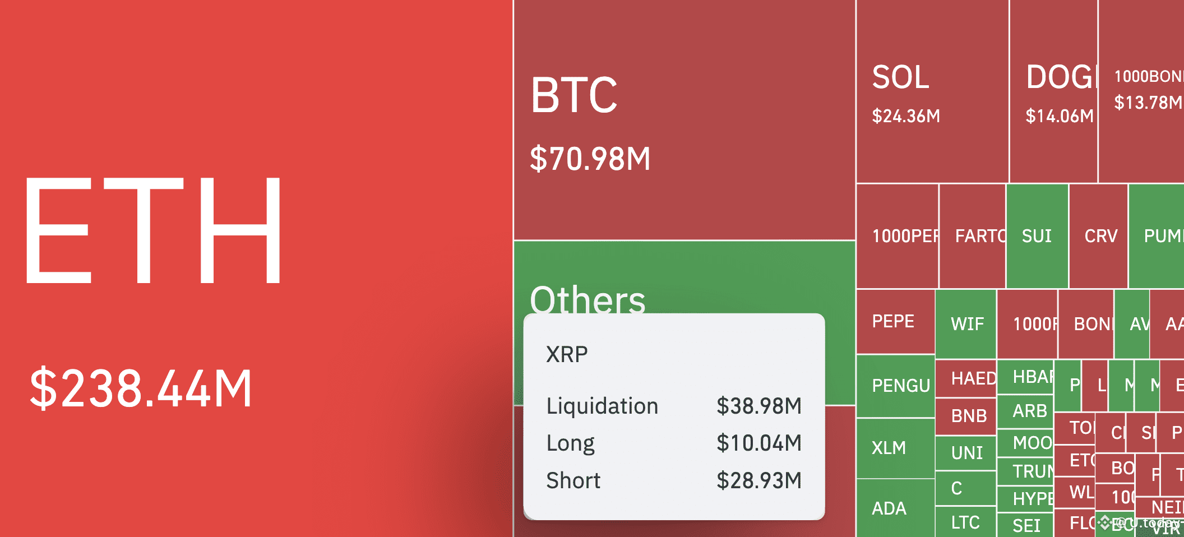Click the LTC tile
This screenshot has height=537, width=1184.
(x=966, y=522)
